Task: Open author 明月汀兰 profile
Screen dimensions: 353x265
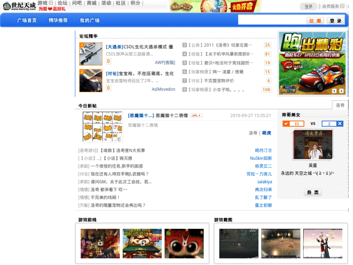Action: (x=263, y=150)
